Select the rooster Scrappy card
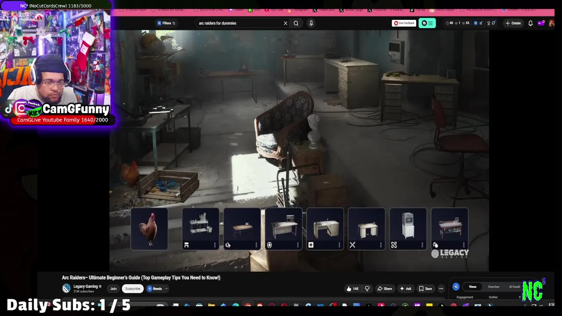 149,229
